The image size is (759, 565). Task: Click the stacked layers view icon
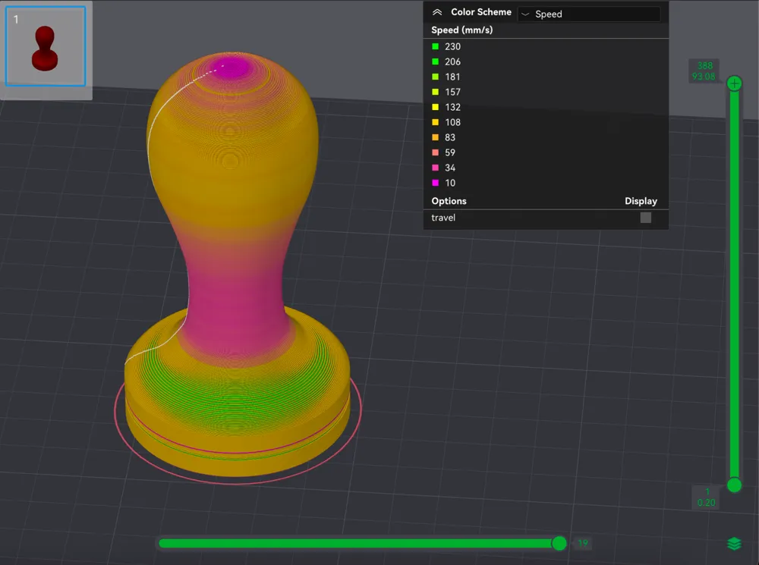tap(733, 544)
